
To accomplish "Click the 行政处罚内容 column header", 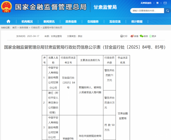I will point(109,60).
